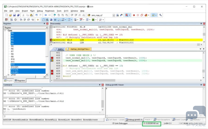Toggle breakpoint at disassembly address 0x08001060
208x129 pixels.
51,40
